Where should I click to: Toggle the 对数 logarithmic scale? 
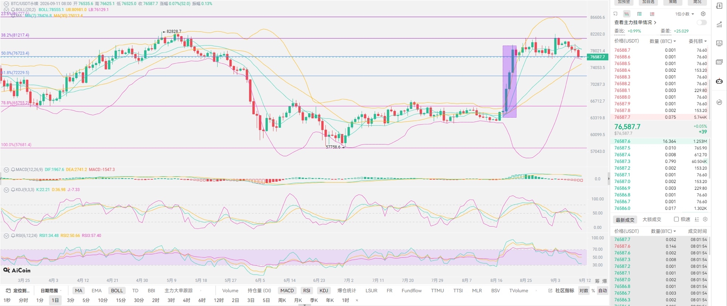click(584, 290)
